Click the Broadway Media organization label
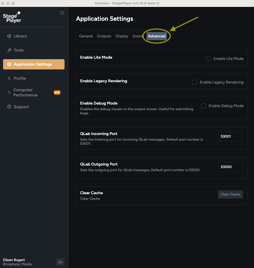This screenshot has width=254, height=268. pyautogui.click(x=17, y=264)
